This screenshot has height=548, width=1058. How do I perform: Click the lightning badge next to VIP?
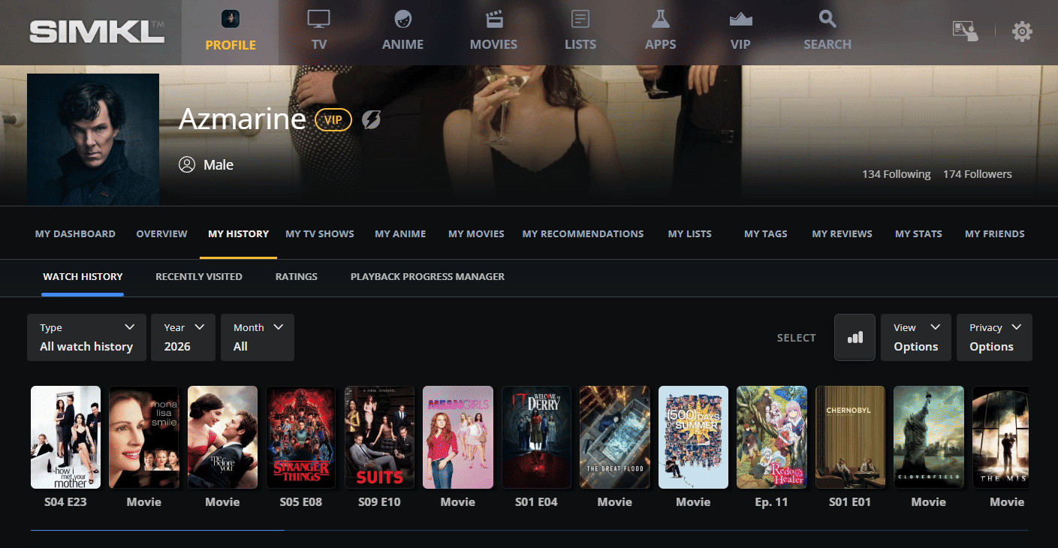tap(371, 119)
